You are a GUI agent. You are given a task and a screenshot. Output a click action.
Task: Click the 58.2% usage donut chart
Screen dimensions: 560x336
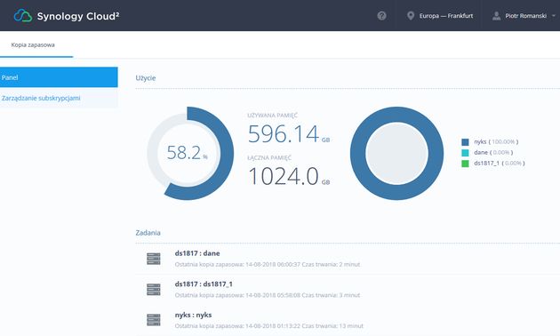point(190,153)
